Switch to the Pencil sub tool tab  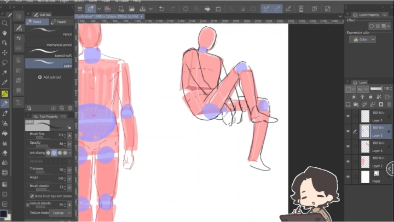point(37,22)
